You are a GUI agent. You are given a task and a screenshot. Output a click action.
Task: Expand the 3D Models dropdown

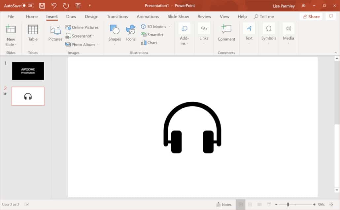click(x=169, y=27)
